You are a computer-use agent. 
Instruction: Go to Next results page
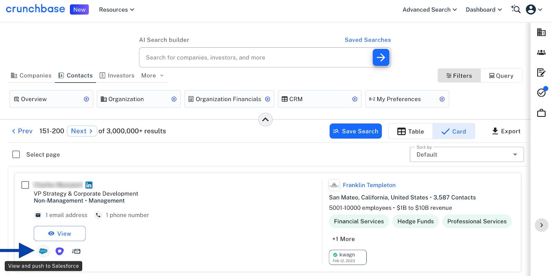(x=82, y=131)
